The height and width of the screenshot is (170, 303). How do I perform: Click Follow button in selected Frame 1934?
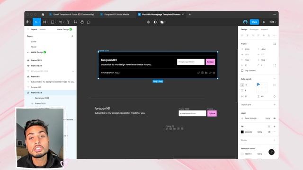210,62
